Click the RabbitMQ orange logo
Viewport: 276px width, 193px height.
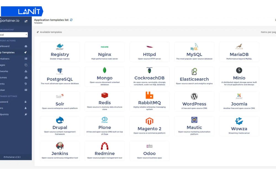pyautogui.click(x=149, y=95)
